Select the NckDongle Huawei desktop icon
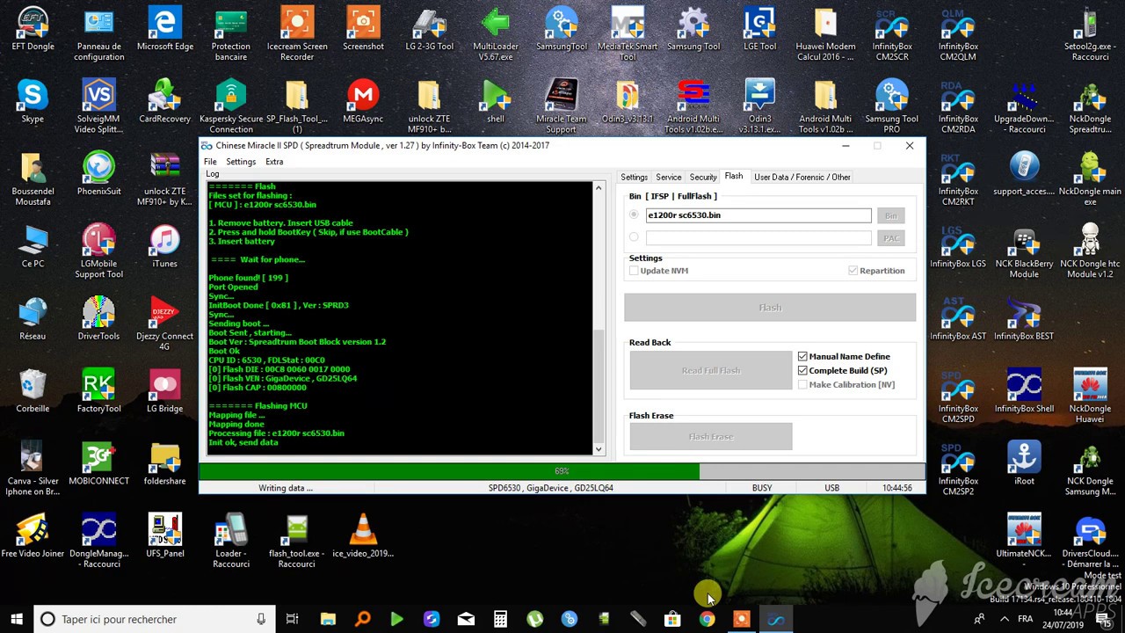Viewport: 1125px width, 633px height. 1090,397
